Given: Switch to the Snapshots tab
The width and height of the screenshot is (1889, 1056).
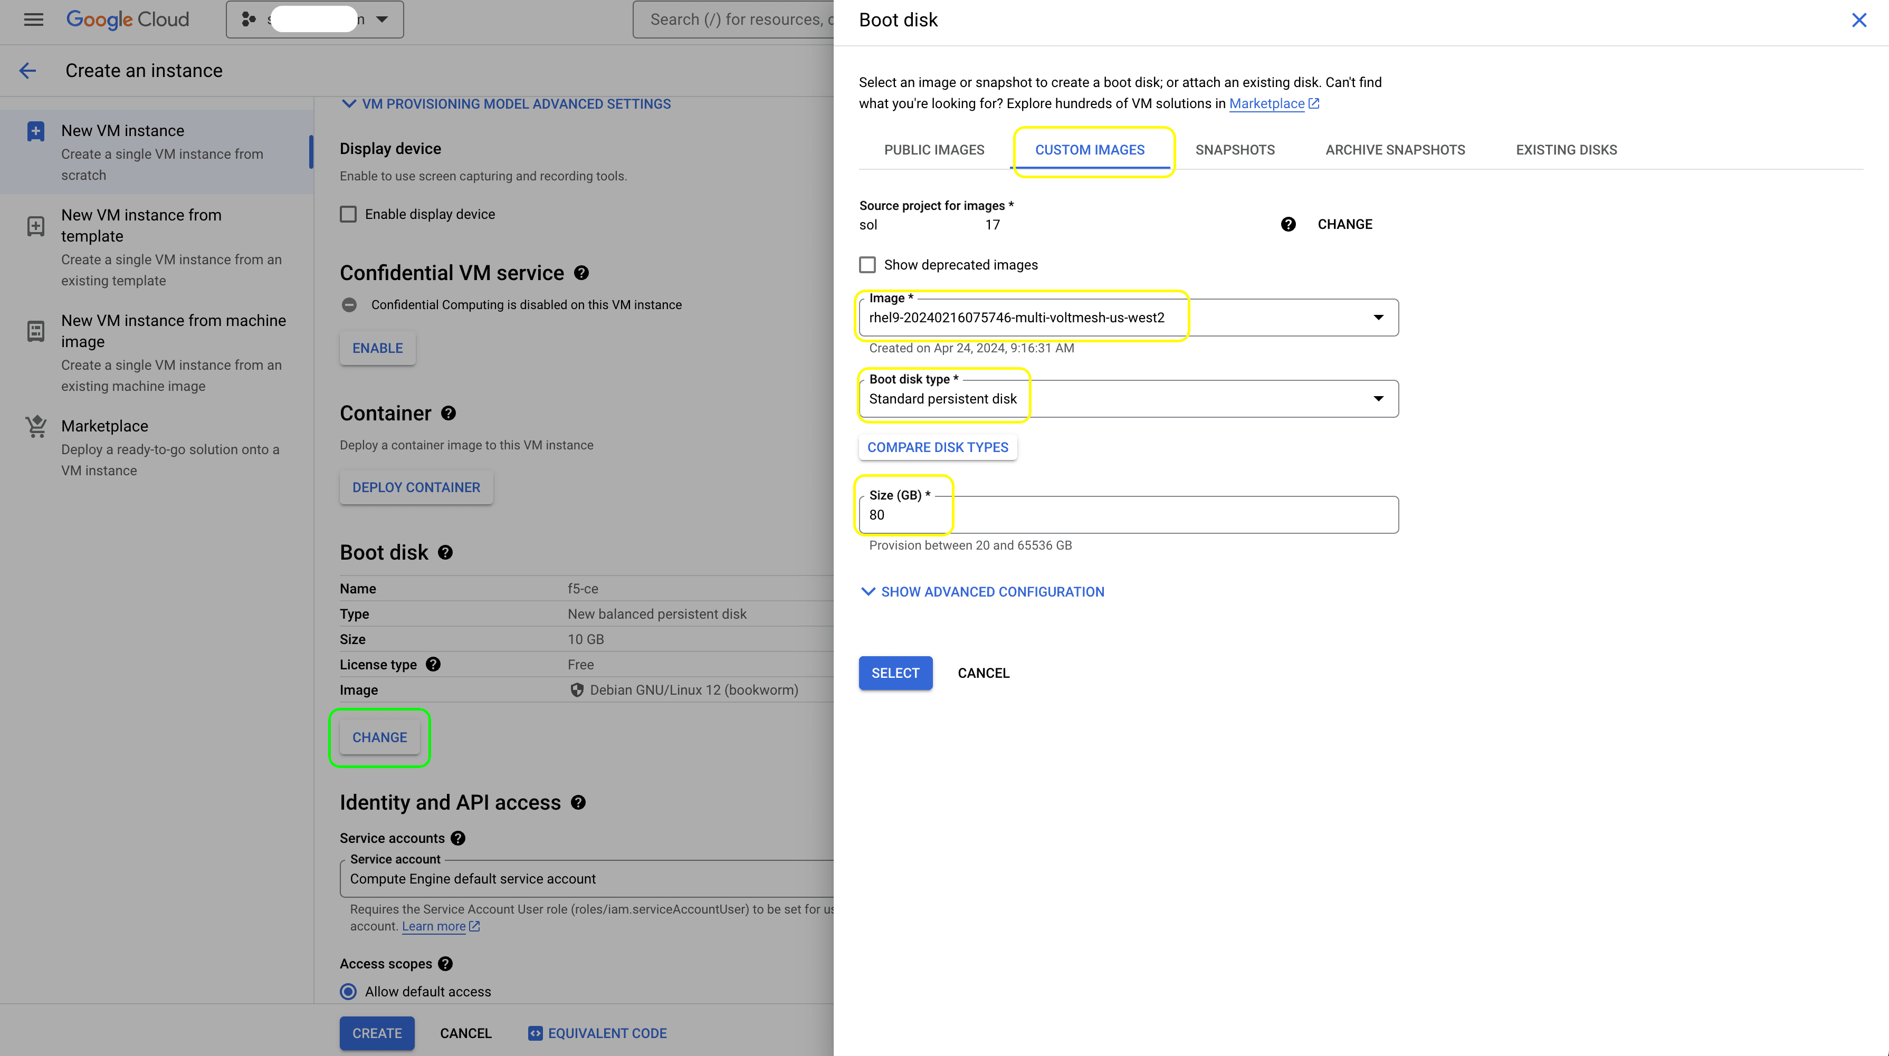Looking at the screenshot, I should click(1235, 149).
